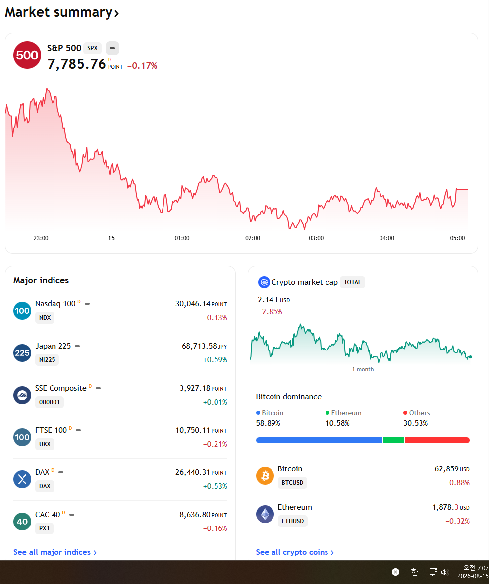Open the Market summary heading link
The width and height of the screenshot is (489, 584).
62,13
